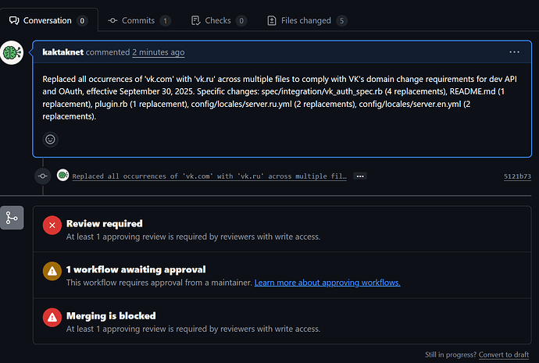Expand the commit message ellipsis button
This screenshot has width=539, height=363.
tap(360, 176)
